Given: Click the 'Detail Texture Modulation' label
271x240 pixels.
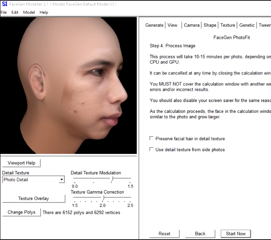Looking at the screenshot, I should click(x=96, y=173).
